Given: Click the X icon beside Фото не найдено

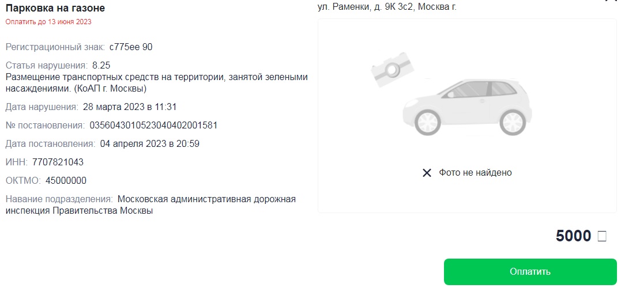Looking at the screenshot, I should [427, 173].
